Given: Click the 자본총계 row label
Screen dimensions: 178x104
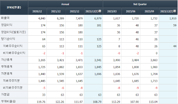Looking at the screenshot, I should 7,74.
